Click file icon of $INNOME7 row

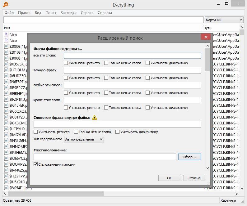(x=6, y=146)
